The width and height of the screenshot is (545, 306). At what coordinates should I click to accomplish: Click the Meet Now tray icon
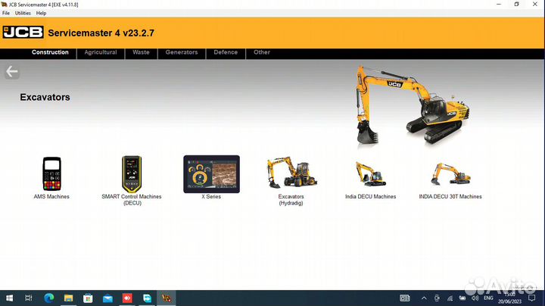[x=437, y=298]
